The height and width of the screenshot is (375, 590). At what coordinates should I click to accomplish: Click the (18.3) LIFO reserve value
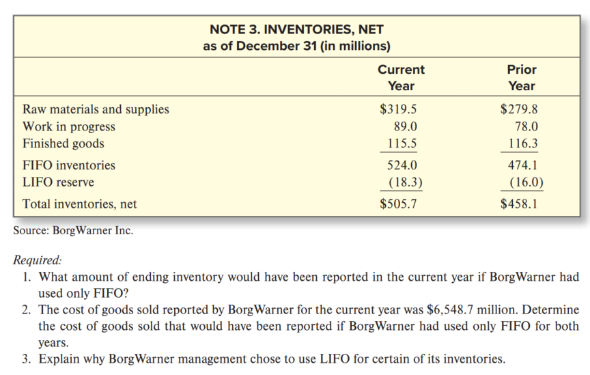tap(402, 182)
